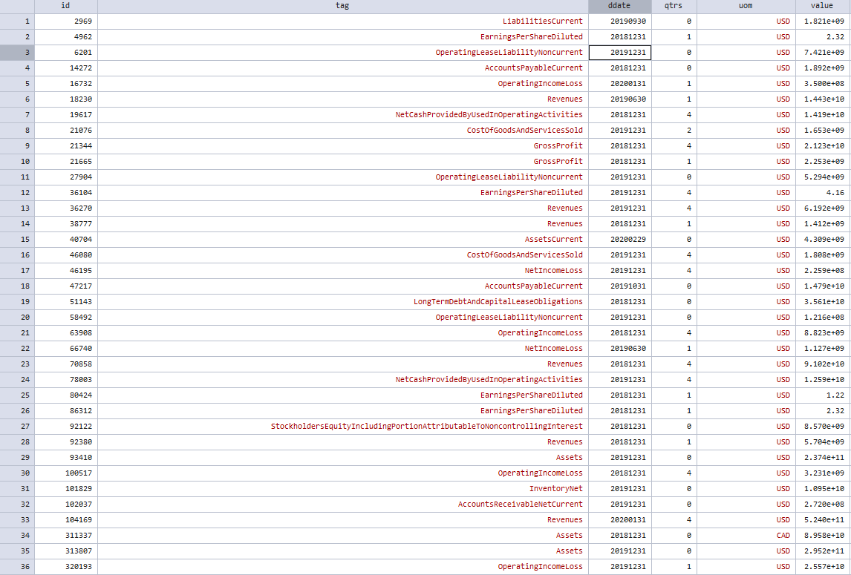The image size is (851, 575).
Task: Click the LiabilitiesCurrent tag cell
Action: [343, 22]
